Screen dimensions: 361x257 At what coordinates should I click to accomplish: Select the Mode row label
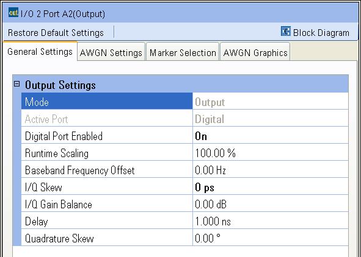[x=107, y=101]
